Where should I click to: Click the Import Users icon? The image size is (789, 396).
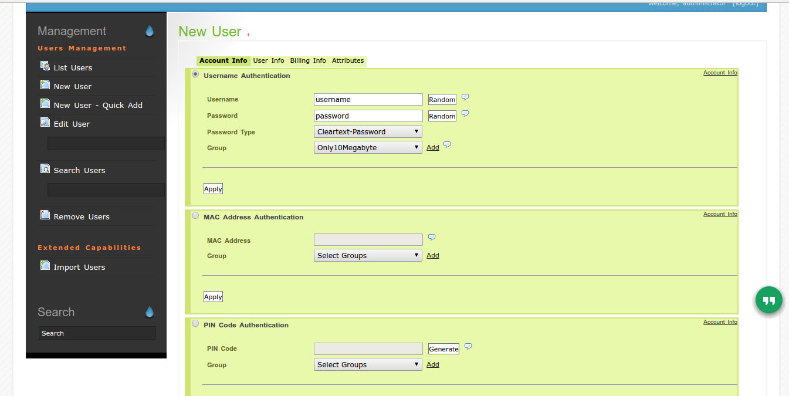pyautogui.click(x=45, y=266)
